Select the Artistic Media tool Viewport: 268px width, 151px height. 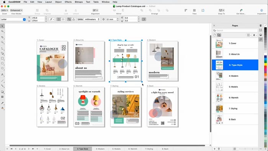pos(2,54)
